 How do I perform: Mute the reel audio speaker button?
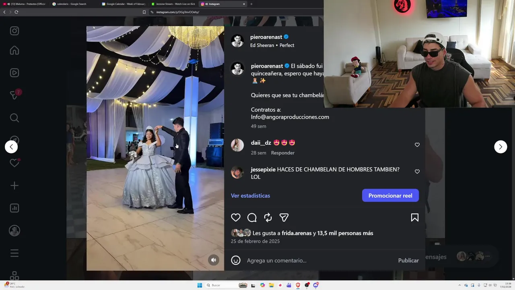pyautogui.click(x=214, y=260)
